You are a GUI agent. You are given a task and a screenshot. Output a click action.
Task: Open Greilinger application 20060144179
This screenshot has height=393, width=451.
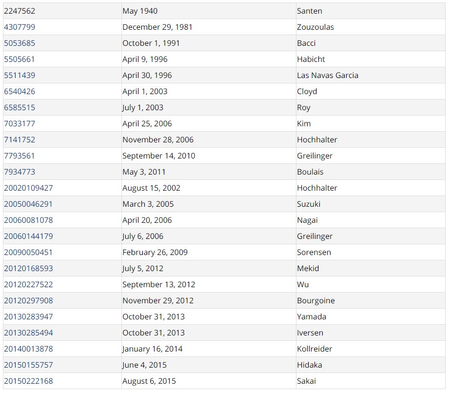click(x=28, y=236)
